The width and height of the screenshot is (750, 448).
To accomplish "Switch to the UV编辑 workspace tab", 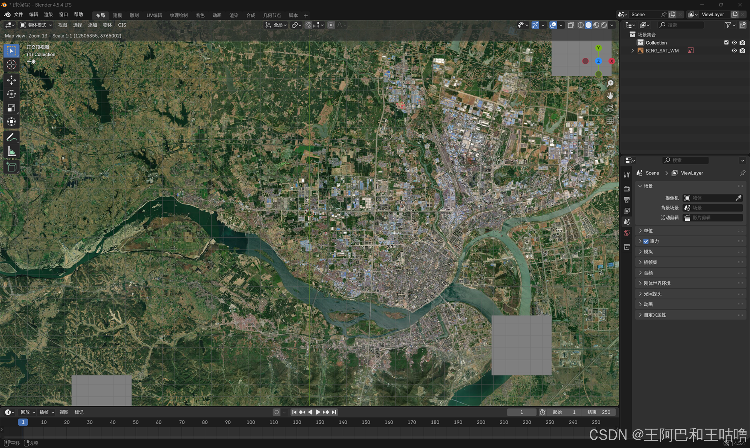I will pos(154,15).
